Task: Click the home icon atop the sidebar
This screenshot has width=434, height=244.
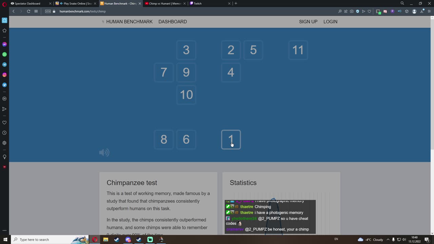Action: point(4,20)
